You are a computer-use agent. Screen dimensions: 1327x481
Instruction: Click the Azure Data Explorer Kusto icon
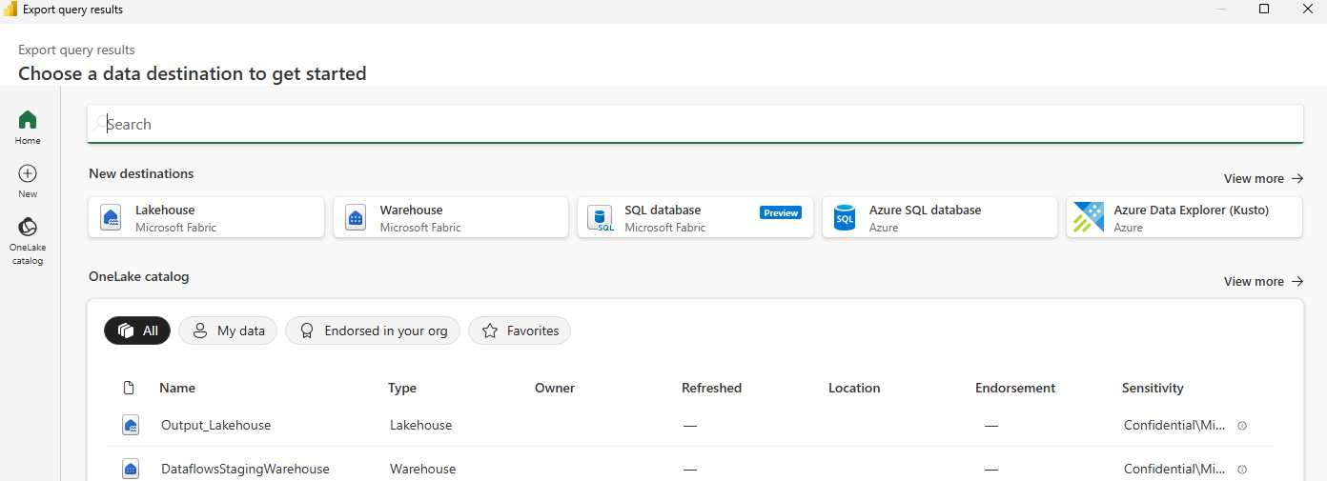1089,218
